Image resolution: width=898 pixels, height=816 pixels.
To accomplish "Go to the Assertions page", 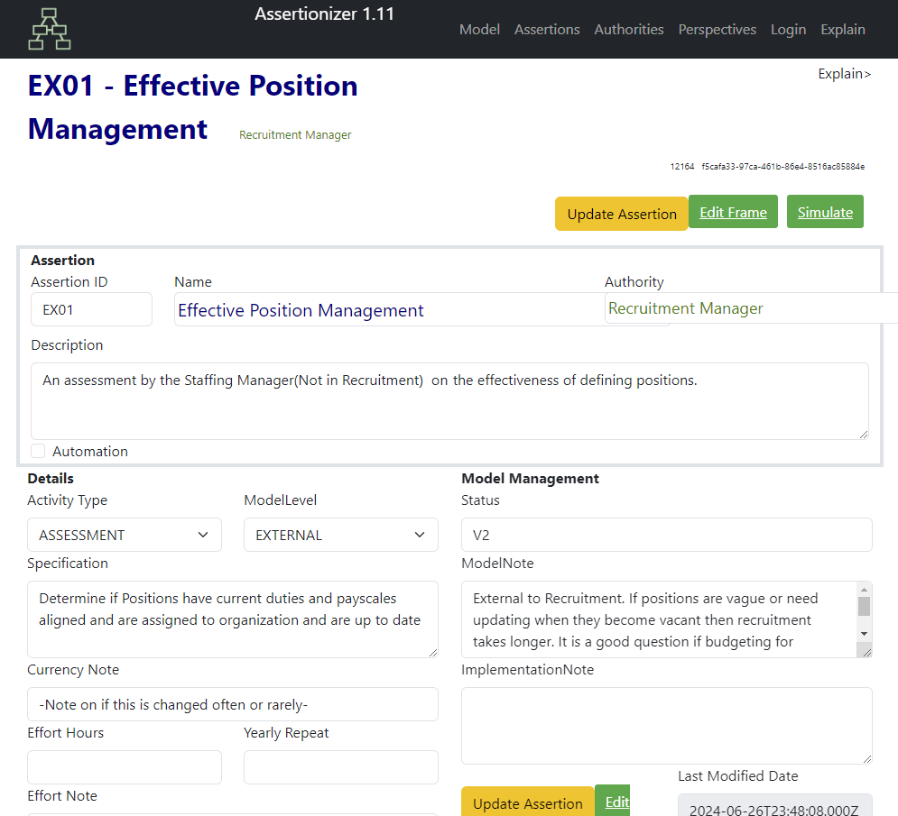I will click(547, 29).
